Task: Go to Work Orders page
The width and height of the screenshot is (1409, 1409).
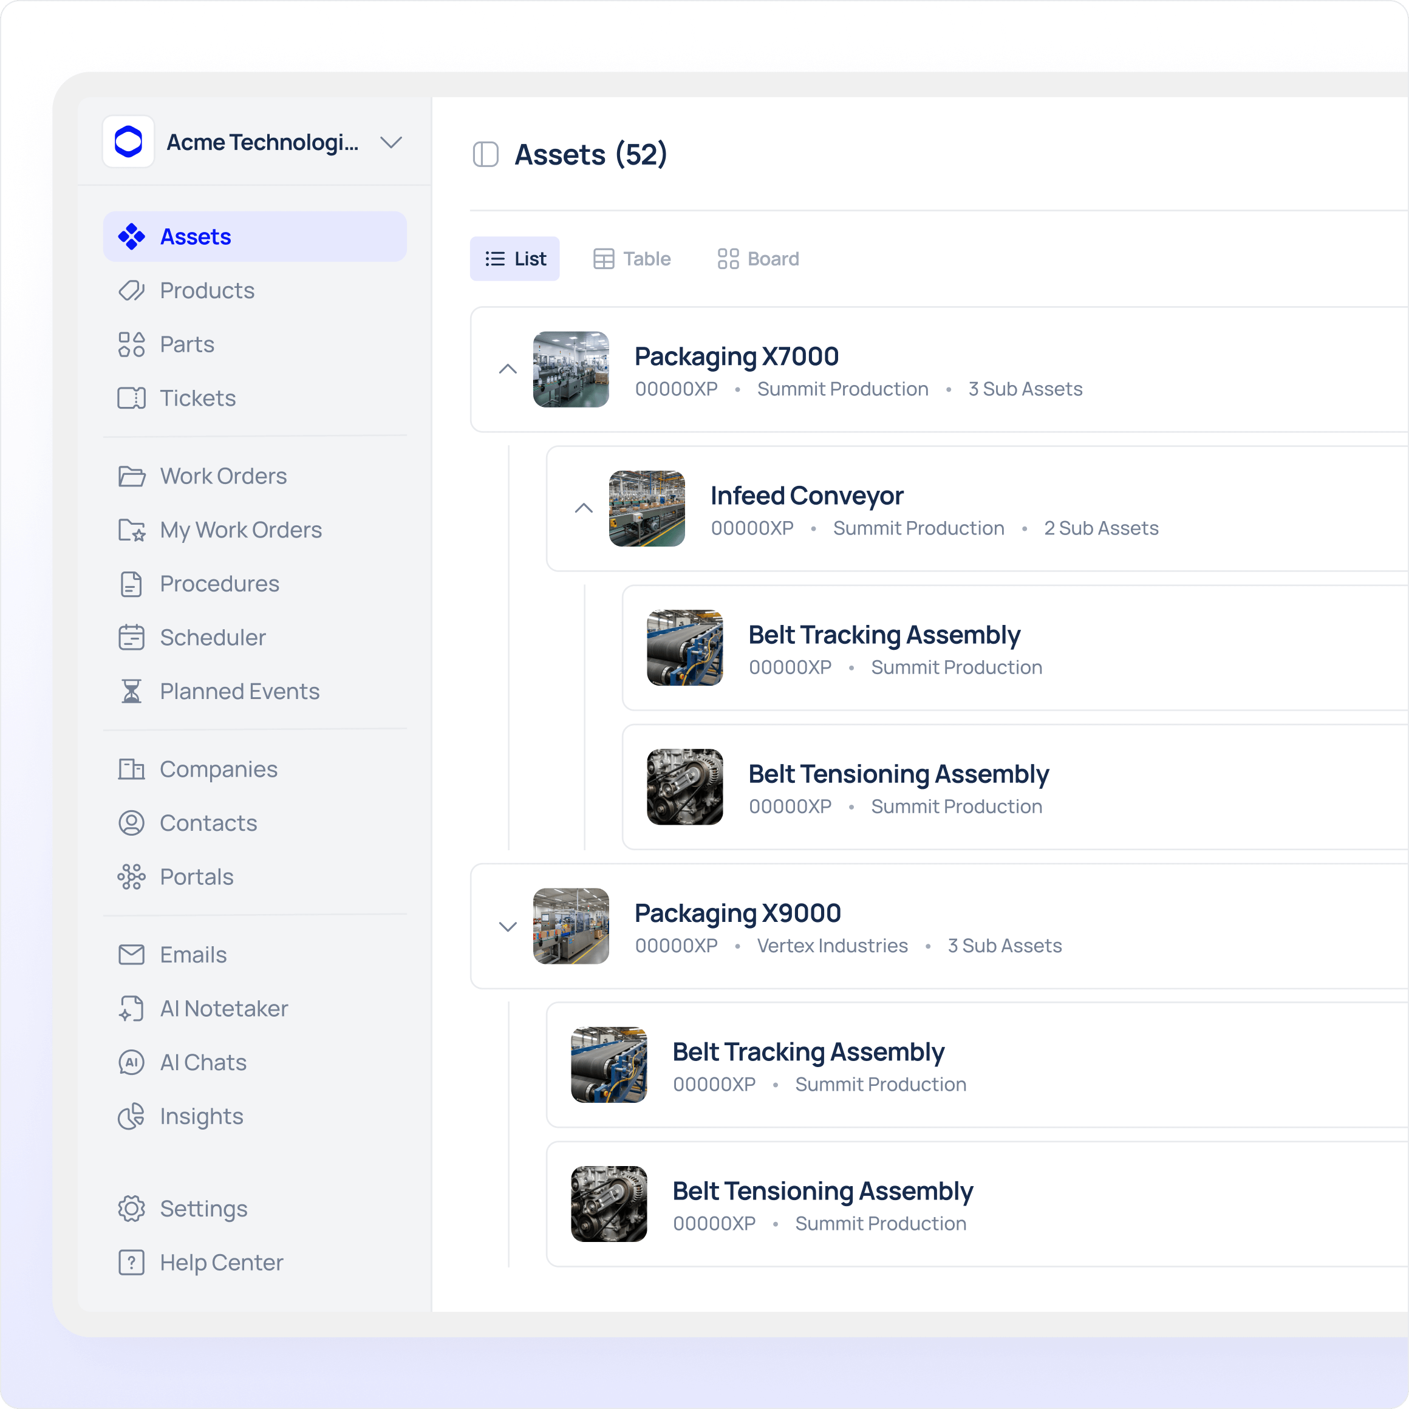Action: (222, 476)
